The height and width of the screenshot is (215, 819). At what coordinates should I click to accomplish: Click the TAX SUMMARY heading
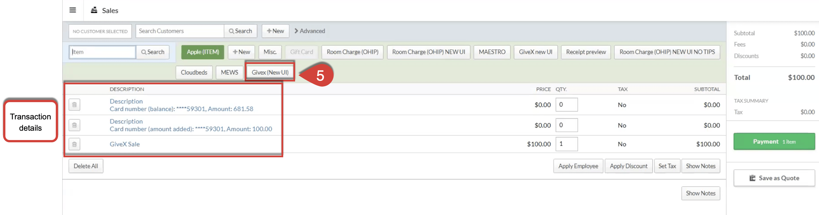point(751,101)
